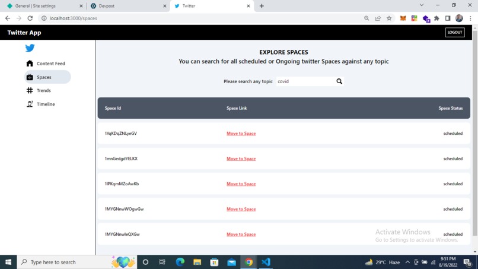Open Task View from the taskbar
The height and width of the screenshot is (269, 478).
[x=162, y=262]
